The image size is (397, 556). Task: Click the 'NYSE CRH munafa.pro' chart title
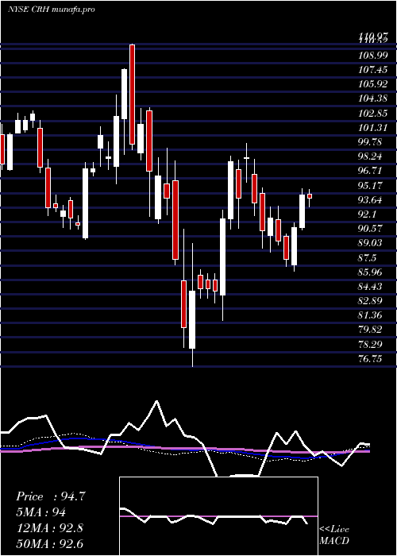click(52, 10)
